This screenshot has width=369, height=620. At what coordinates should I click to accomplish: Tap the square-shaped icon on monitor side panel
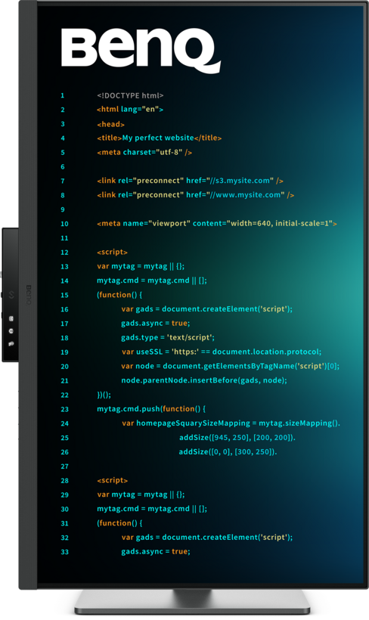[x=11, y=318]
